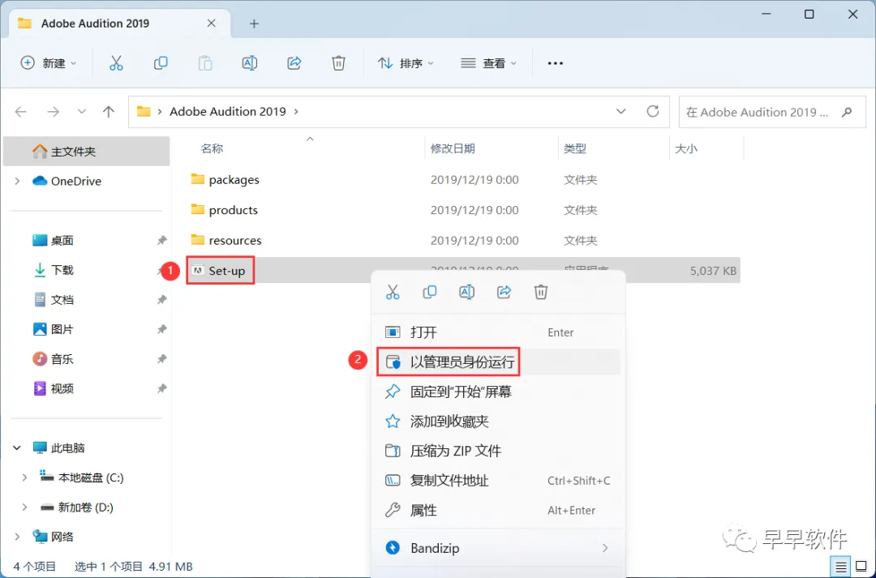Unpin 音乐 using its pin icon

pyautogui.click(x=161, y=358)
